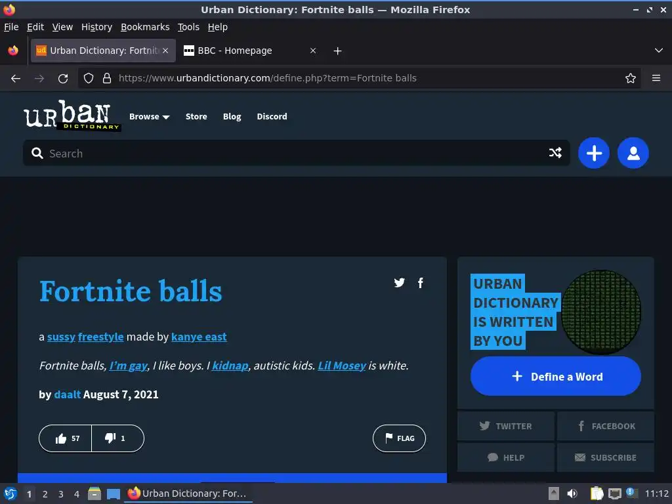The height and width of the screenshot is (504, 672).
Task: Switch to virtual desktop 4
Action: point(77,494)
